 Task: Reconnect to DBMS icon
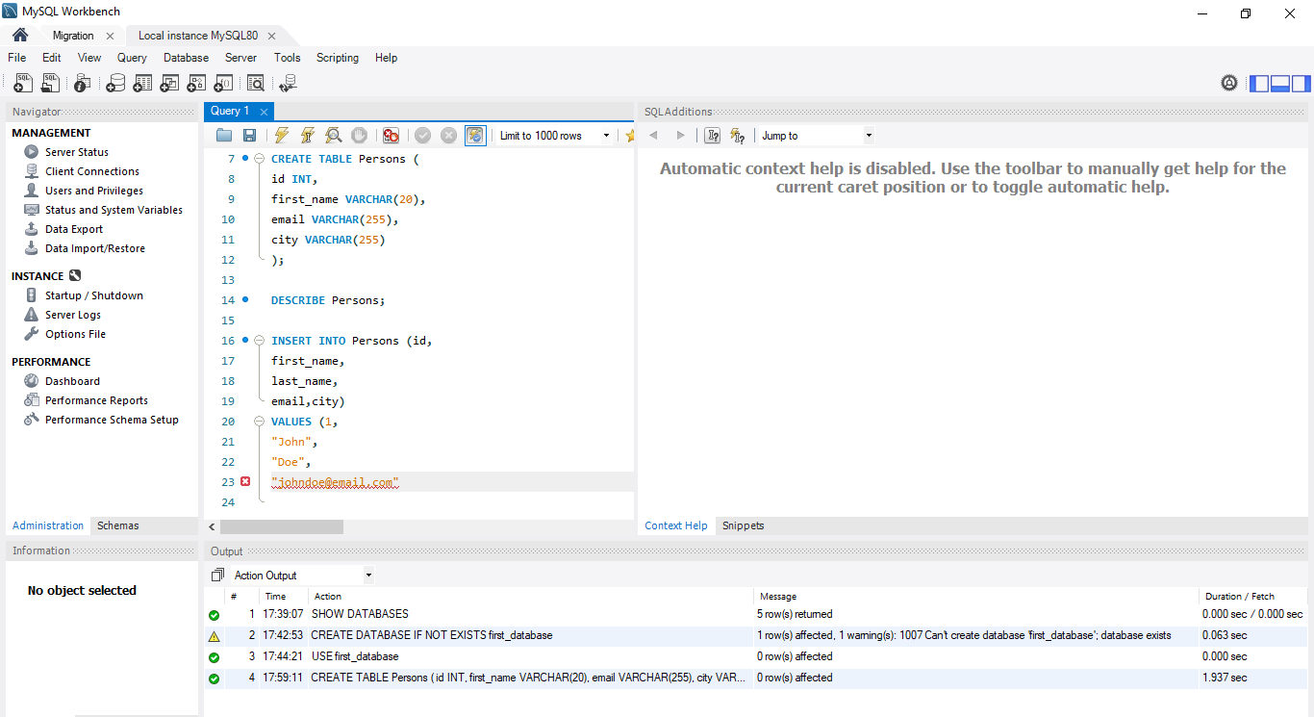[x=288, y=84]
